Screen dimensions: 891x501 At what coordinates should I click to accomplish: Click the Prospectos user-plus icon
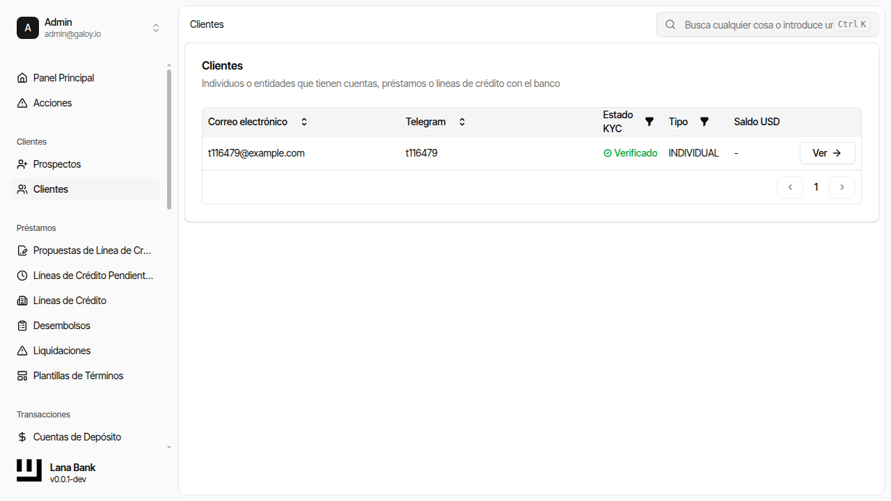pyautogui.click(x=22, y=164)
